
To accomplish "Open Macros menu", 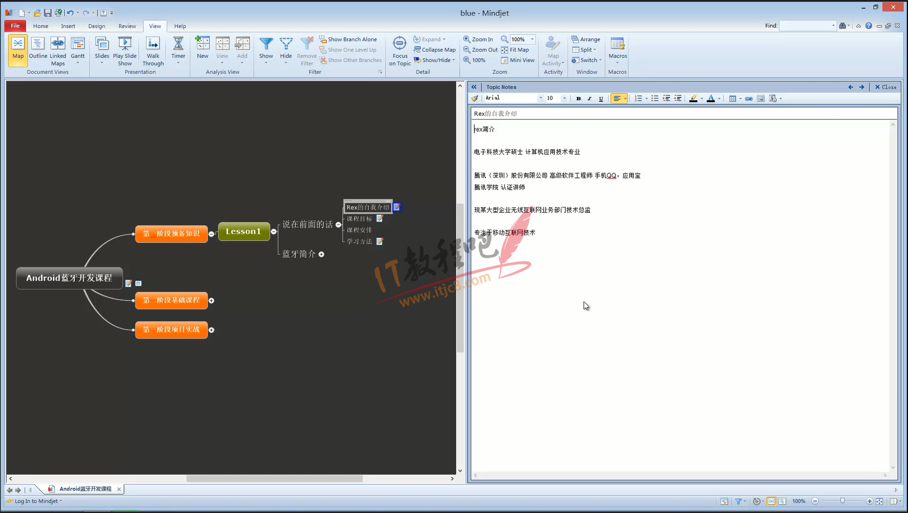I will coord(618,50).
